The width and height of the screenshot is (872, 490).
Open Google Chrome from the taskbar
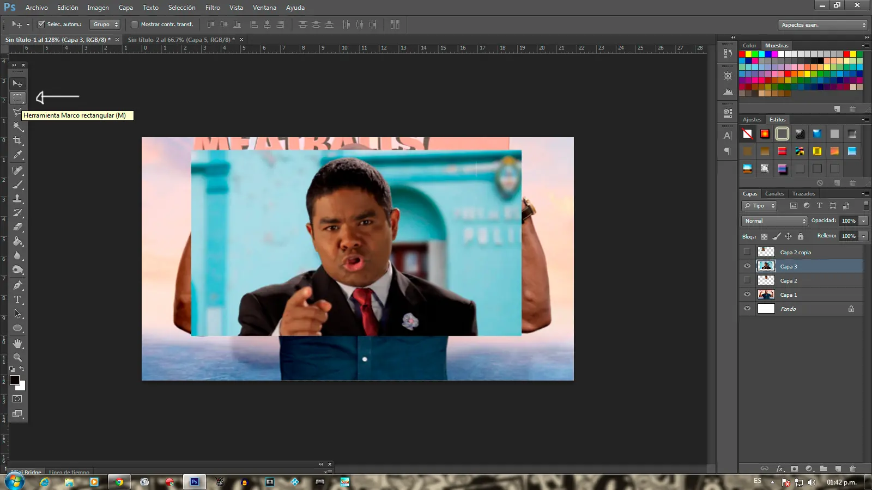tap(119, 482)
